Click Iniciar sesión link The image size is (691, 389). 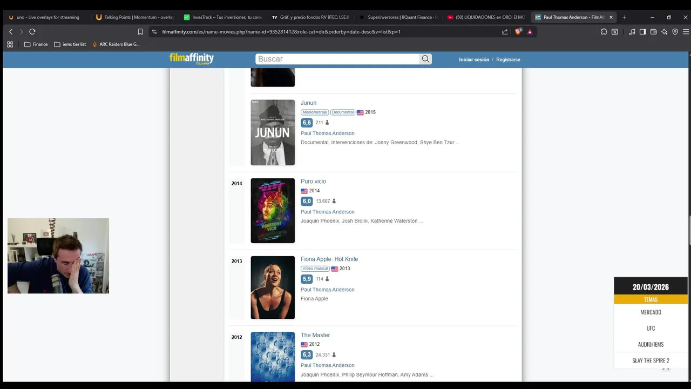pos(474,59)
